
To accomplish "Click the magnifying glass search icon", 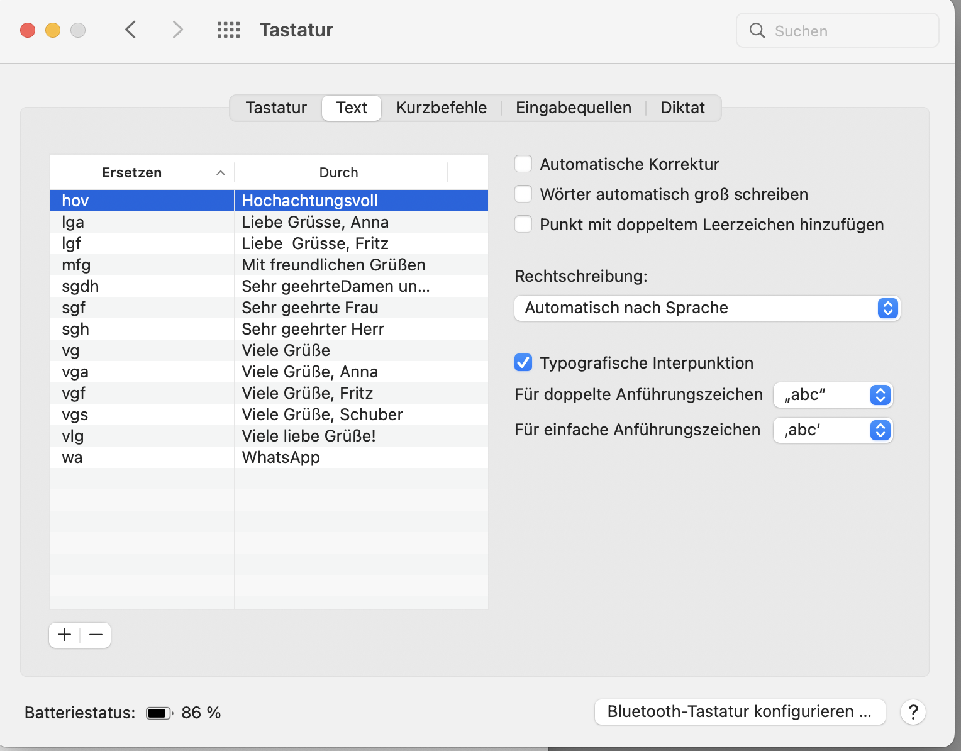I will (x=757, y=31).
